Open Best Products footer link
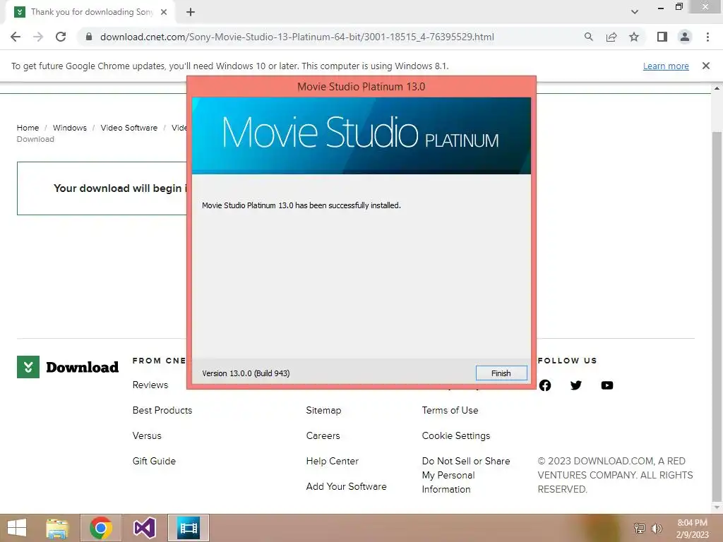Screen dimensions: 723x542 [x=162, y=410]
